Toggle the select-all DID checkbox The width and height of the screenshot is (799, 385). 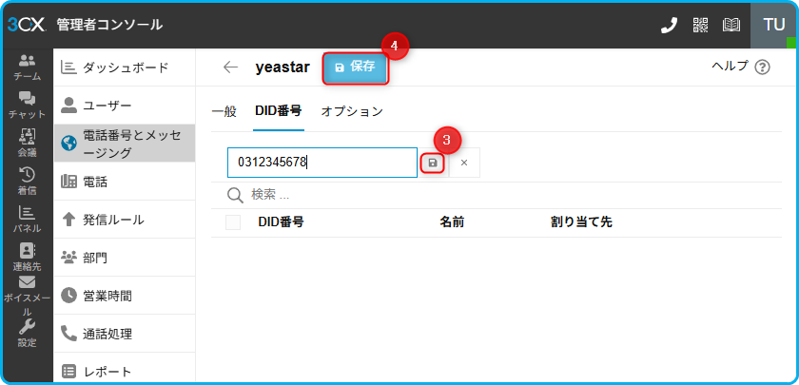pos(233,222)
